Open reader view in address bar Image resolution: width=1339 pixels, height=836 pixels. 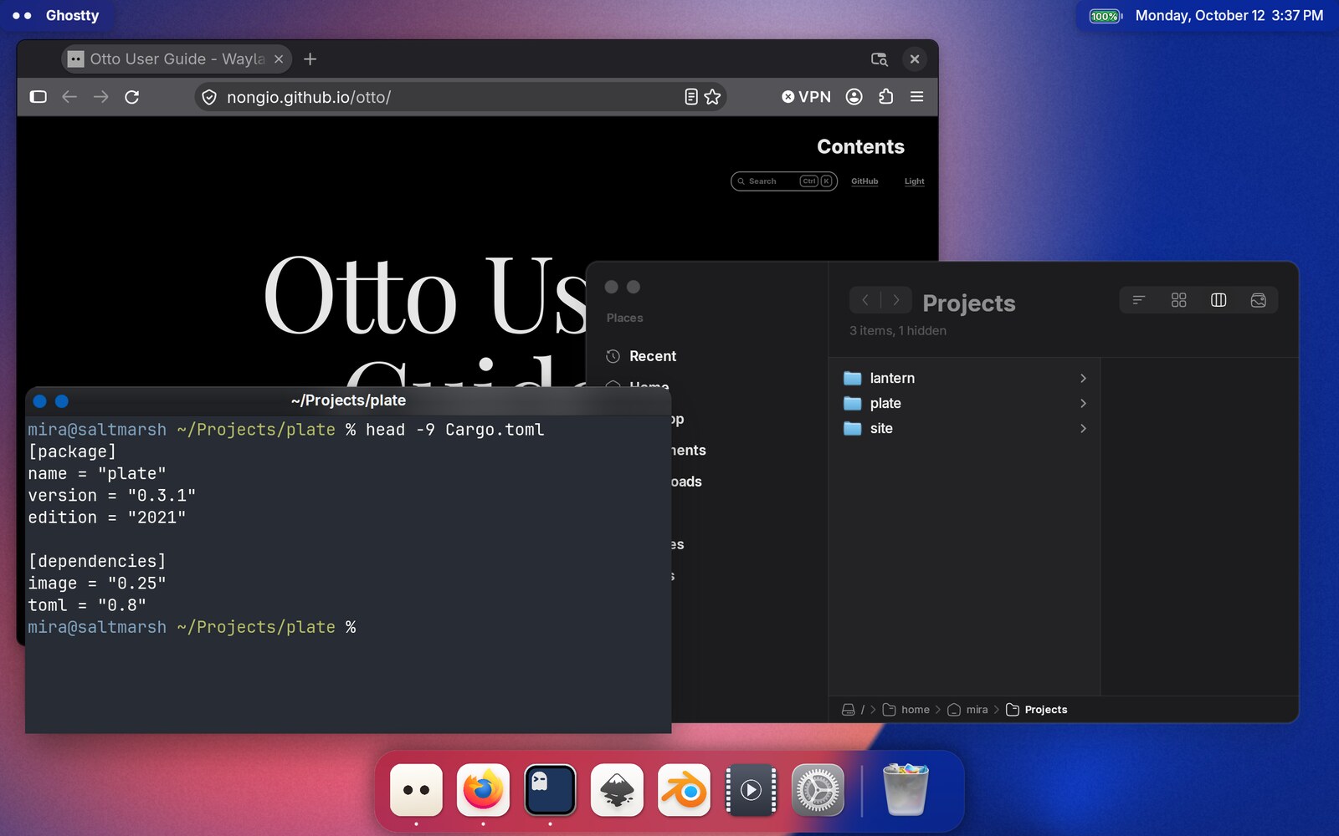pyautogui.click(x=690, y=97)
